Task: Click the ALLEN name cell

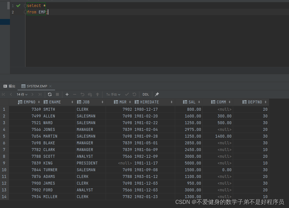Action: click(x=59, y=116)
